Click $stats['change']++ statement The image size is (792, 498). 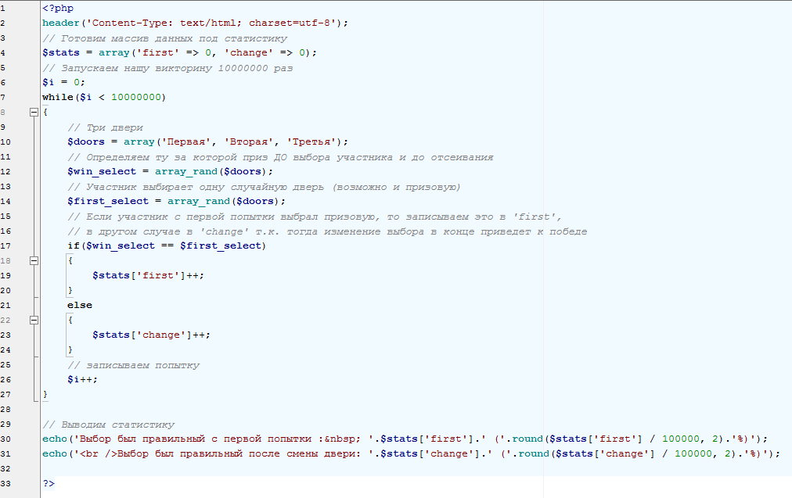[x=151, y=335]
